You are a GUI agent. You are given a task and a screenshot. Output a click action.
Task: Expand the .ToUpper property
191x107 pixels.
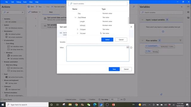point(78,29)
